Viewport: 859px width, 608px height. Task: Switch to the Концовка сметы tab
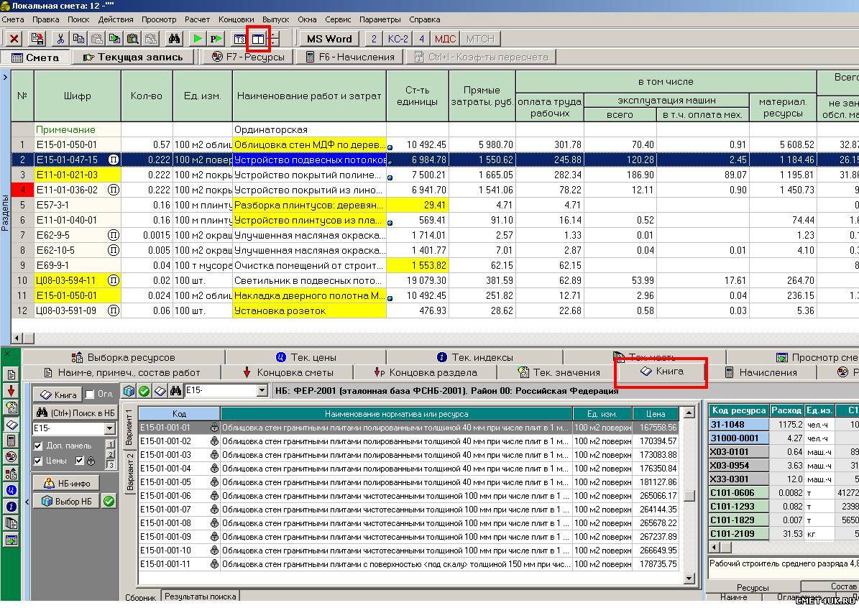tap(288, 372)
